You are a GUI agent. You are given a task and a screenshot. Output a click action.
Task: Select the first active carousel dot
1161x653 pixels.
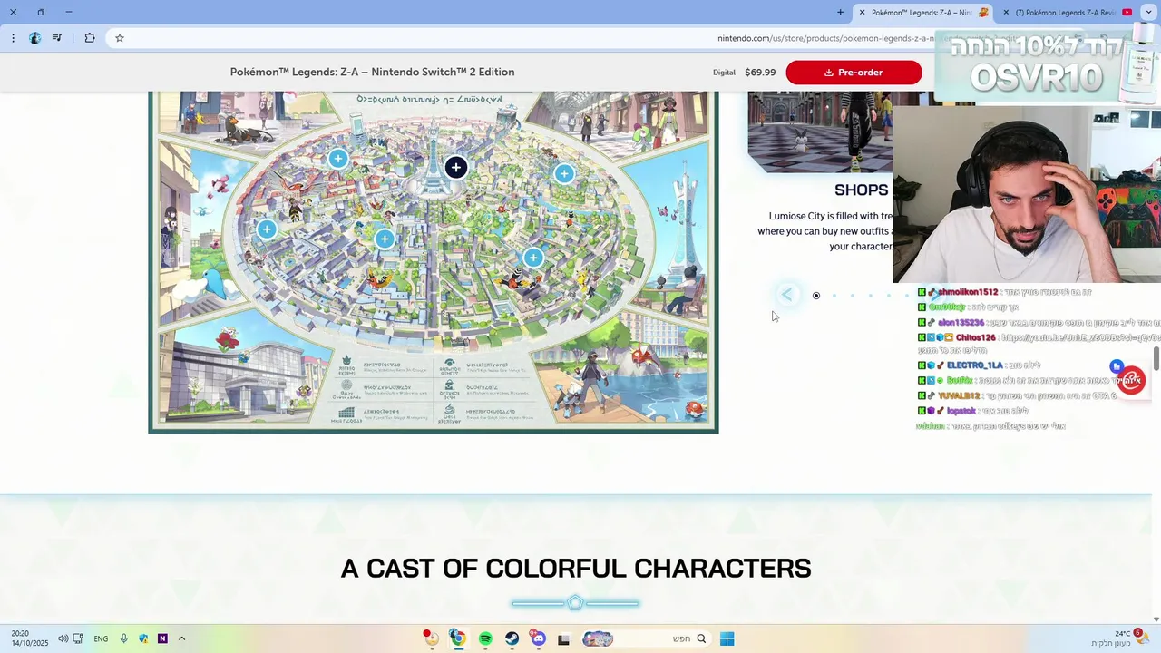coord(816,296)
